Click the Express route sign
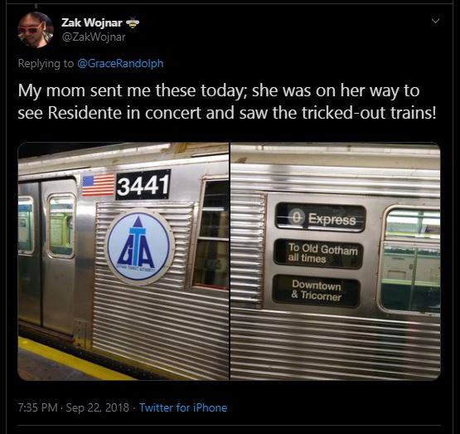 pos(321,218)
